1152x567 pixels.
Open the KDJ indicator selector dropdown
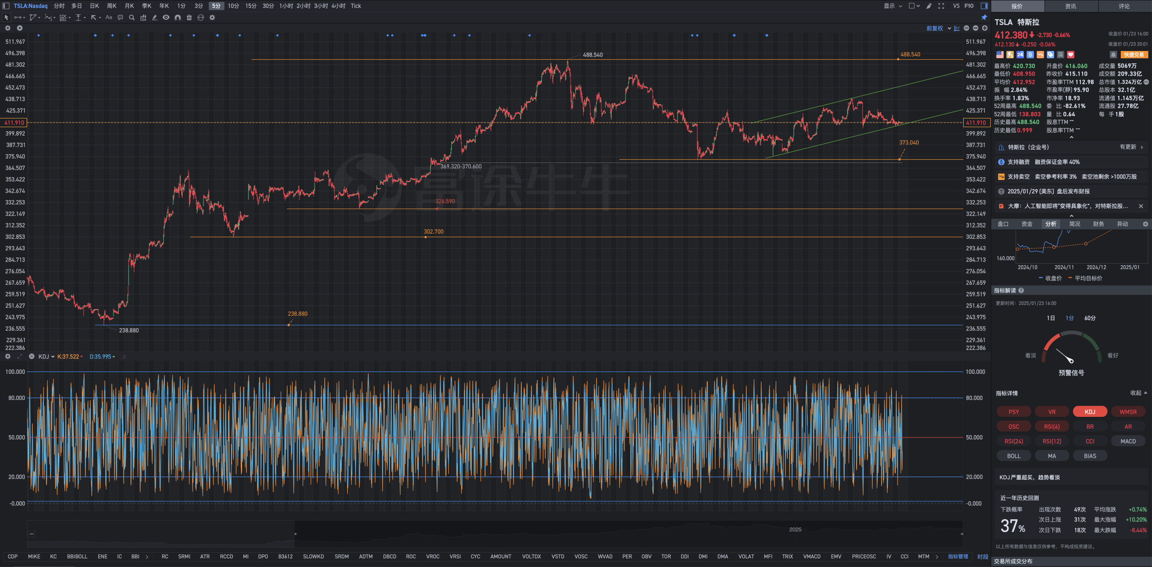[46, 357]
